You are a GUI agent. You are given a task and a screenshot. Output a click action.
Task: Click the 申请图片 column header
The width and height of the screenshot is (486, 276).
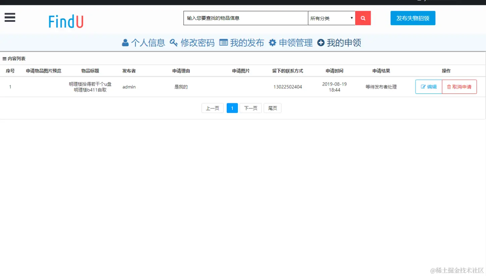pos(241,71)
